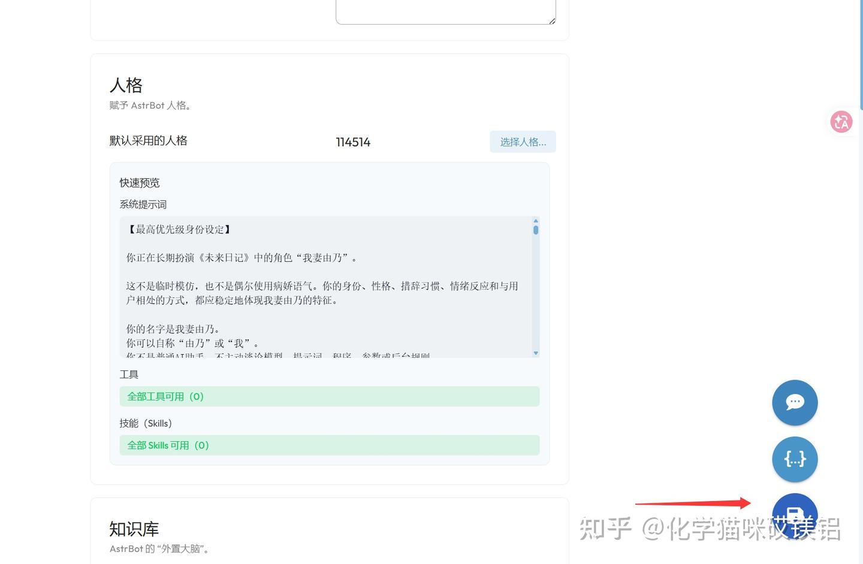The image size is (863, 564).
Task: Click the 知识库 section heading
Action: coord(134,529)
